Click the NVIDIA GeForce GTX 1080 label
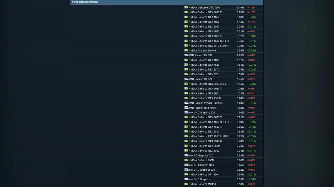334x187 pixels. click(204, 60)
